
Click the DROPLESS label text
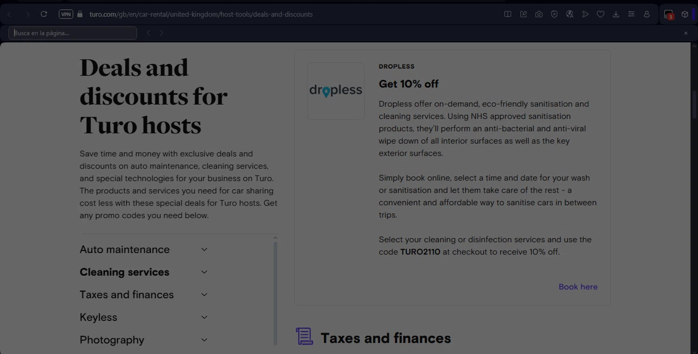pos(396,67)
